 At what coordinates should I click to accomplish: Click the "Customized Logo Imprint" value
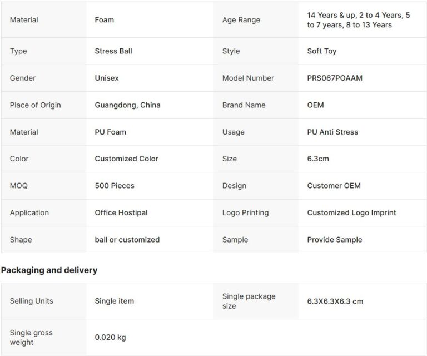pos(351,212)
